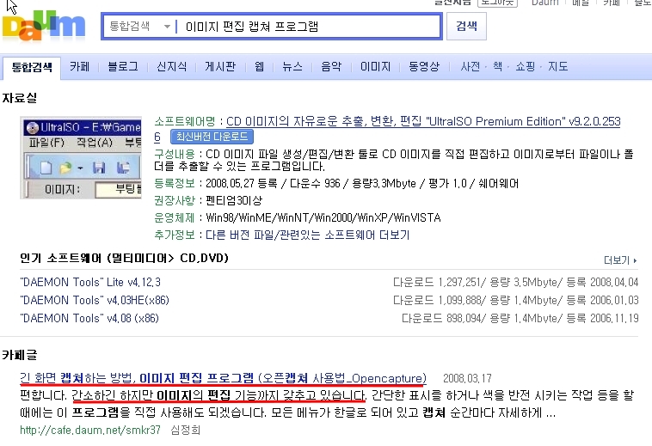Click the 자료실 section heading
Viewport: 652px width, 446px height.
click(20, 98)
